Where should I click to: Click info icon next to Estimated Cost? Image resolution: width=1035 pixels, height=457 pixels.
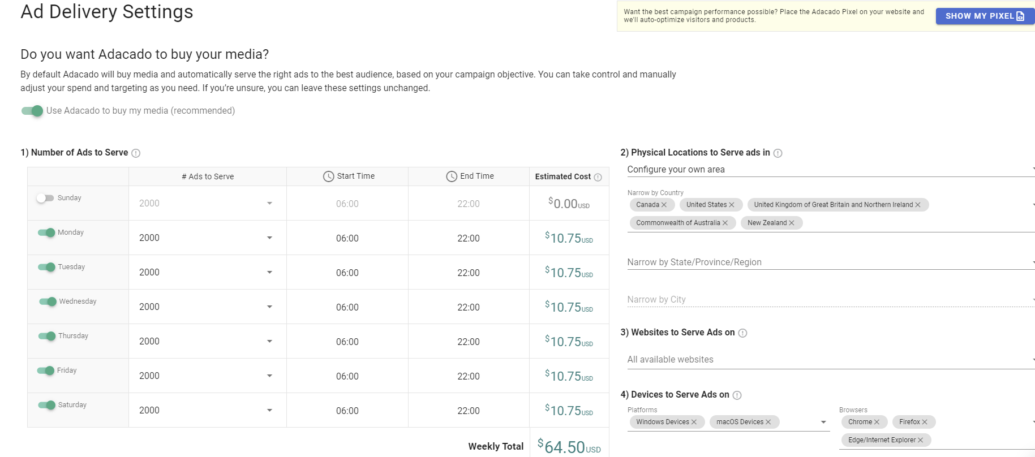point(598,177)
